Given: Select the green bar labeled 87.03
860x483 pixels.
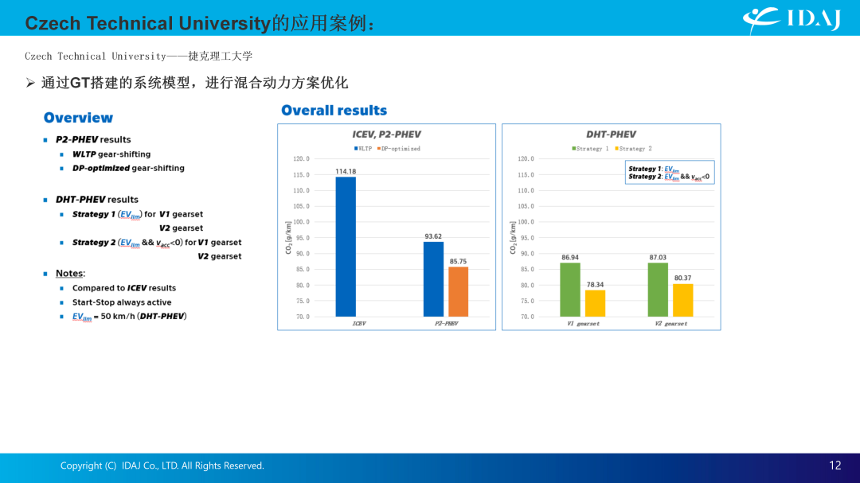Looking at the screenshot, I should [x=659, y=290].
